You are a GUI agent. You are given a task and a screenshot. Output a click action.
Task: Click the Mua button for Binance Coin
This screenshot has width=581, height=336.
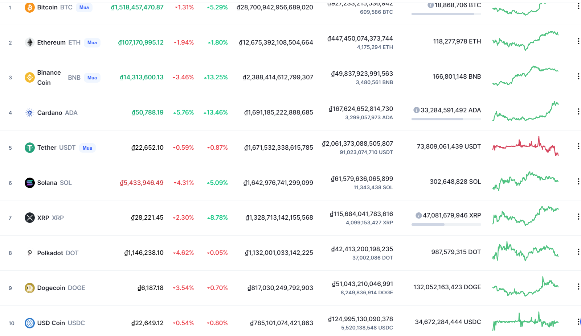pyautogui.click(x=92, y=78)
